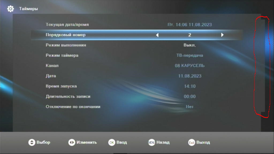Select the Дата row label
Viewport: 274px width, 154px height.
click(51, 76)
